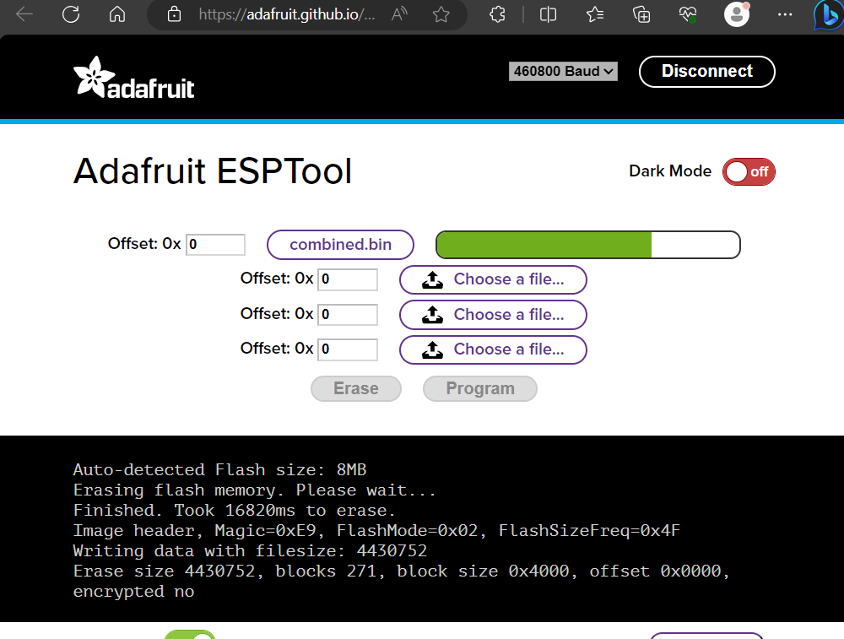Screen dimensions: 844x639
Task: Click the second Choose a file button
Action: 493,315
